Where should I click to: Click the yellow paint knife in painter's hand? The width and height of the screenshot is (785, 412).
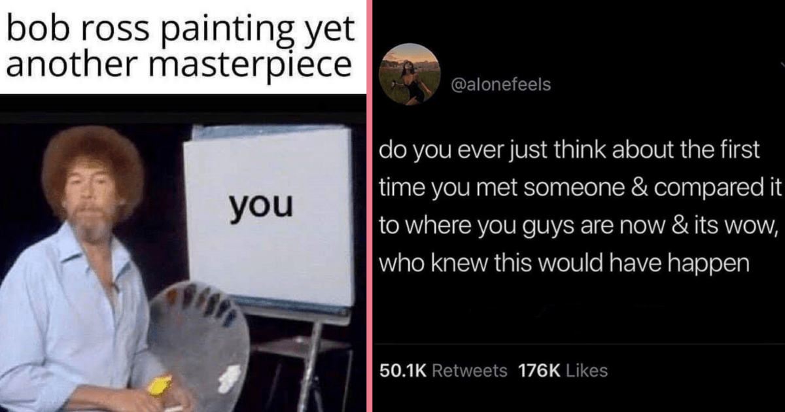(x=161, y=385)
